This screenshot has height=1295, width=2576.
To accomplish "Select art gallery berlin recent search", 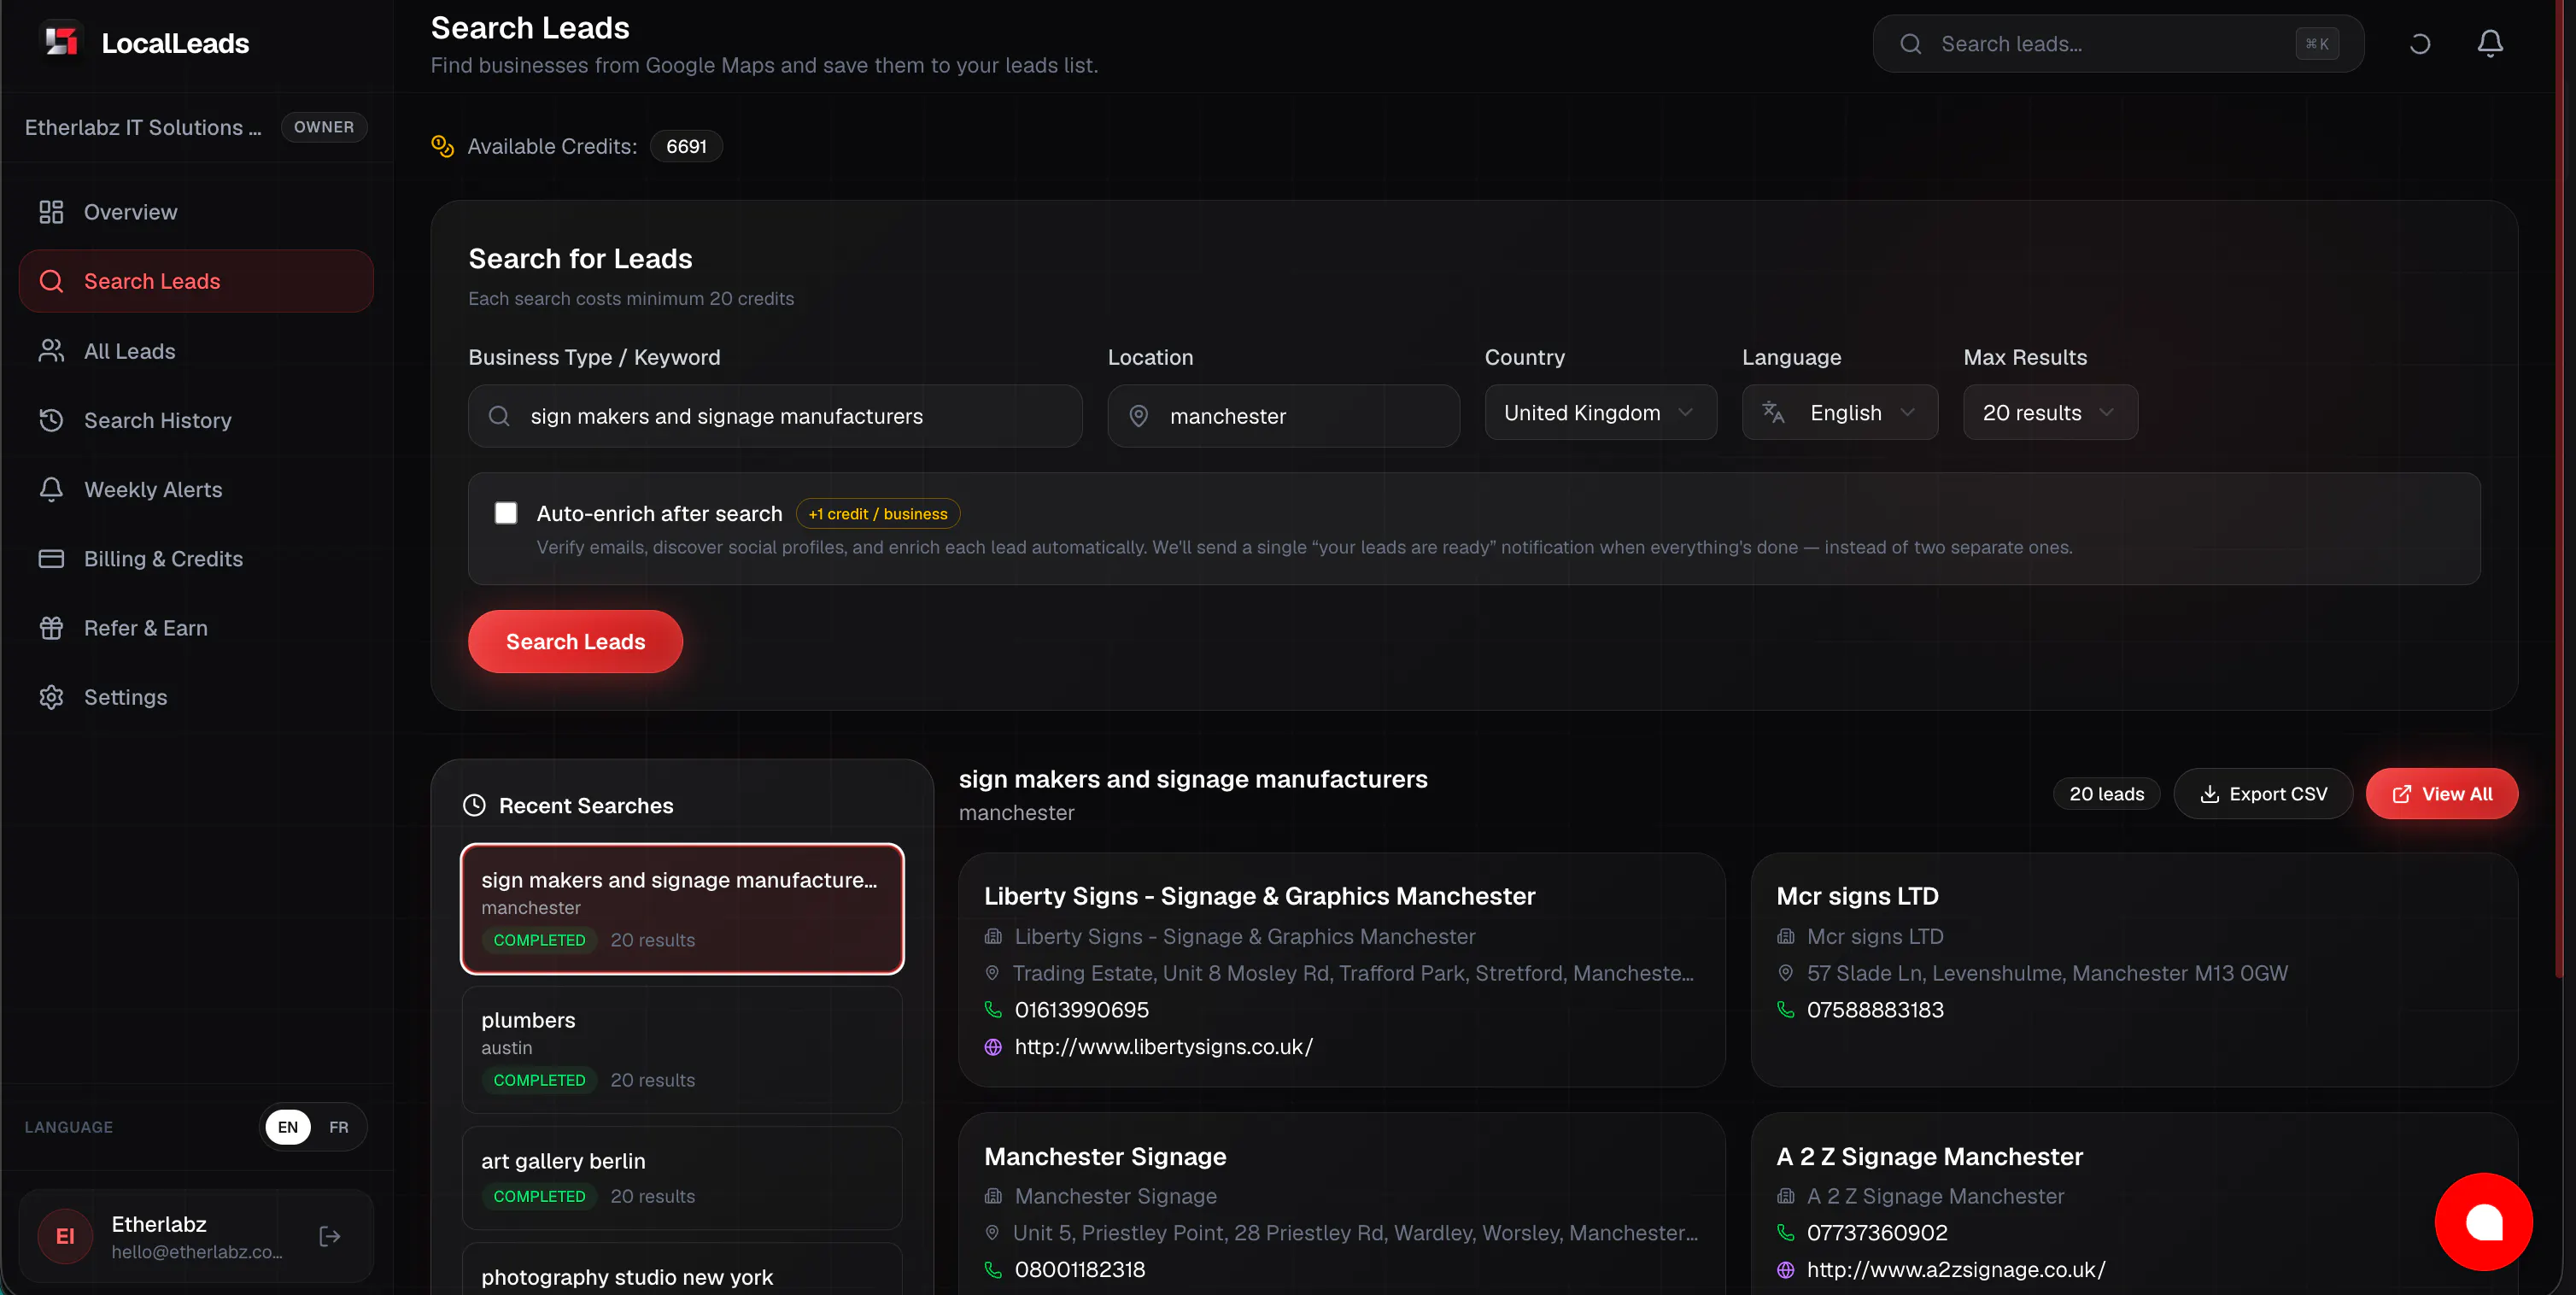I will point(682,1178).
